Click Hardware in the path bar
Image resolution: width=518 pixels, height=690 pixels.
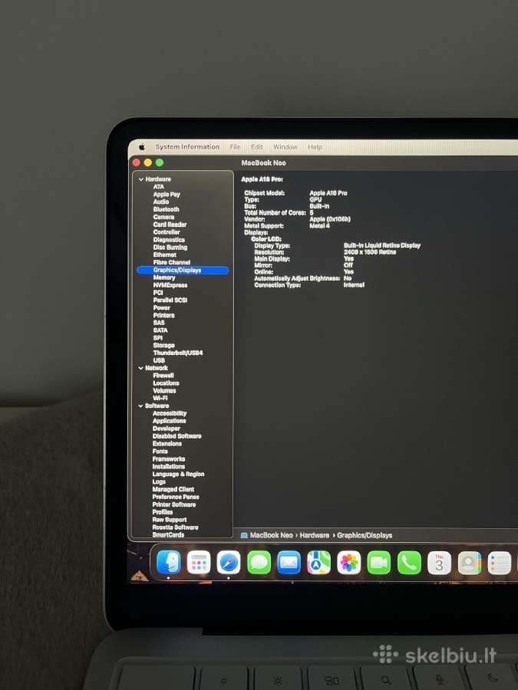point(315,535)
